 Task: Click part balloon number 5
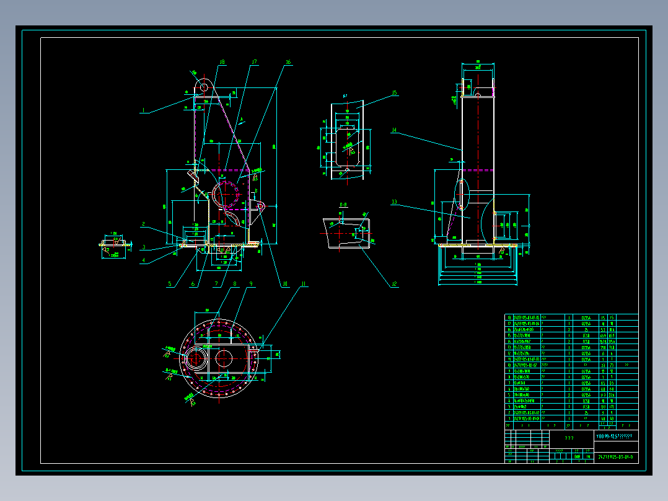[170, 284]
